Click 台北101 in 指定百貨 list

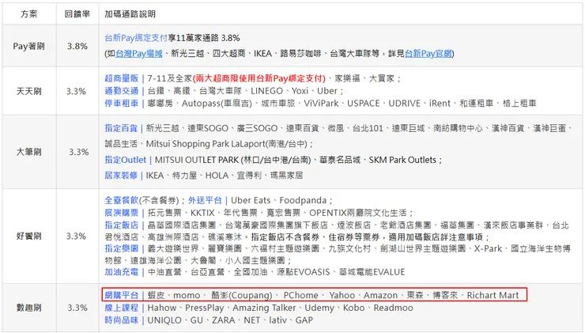pyautogui.click(x=368, y=128)
